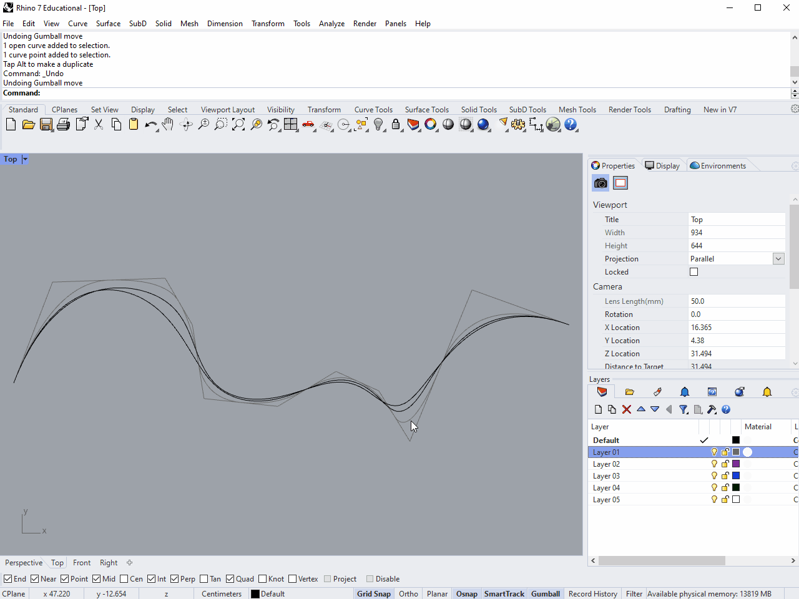Activate the Zoom Extents magnifier icon
Viewport: 799px width, 599px height.
pos(238,125)
